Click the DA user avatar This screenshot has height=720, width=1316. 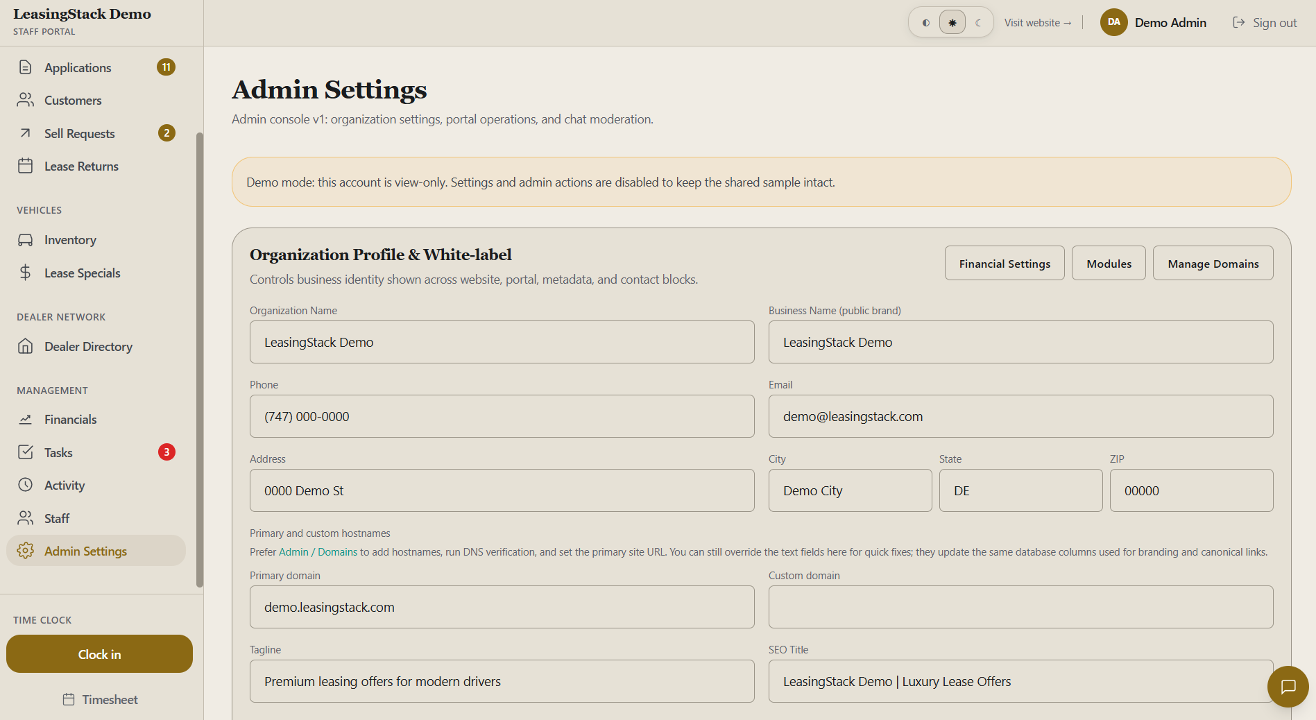click(x=1113, y=22)
